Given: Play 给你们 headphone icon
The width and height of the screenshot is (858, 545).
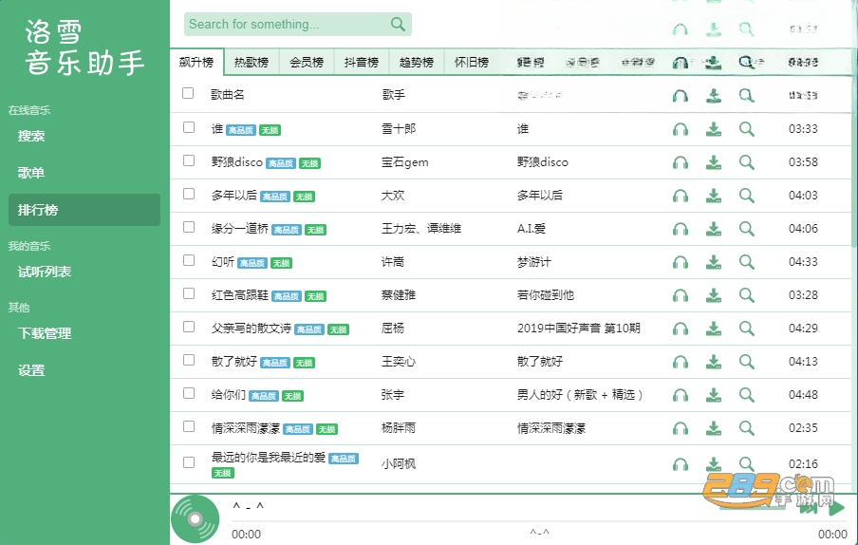Looking at the screenshot, I should pyautogui.click(x=681, y=396).
